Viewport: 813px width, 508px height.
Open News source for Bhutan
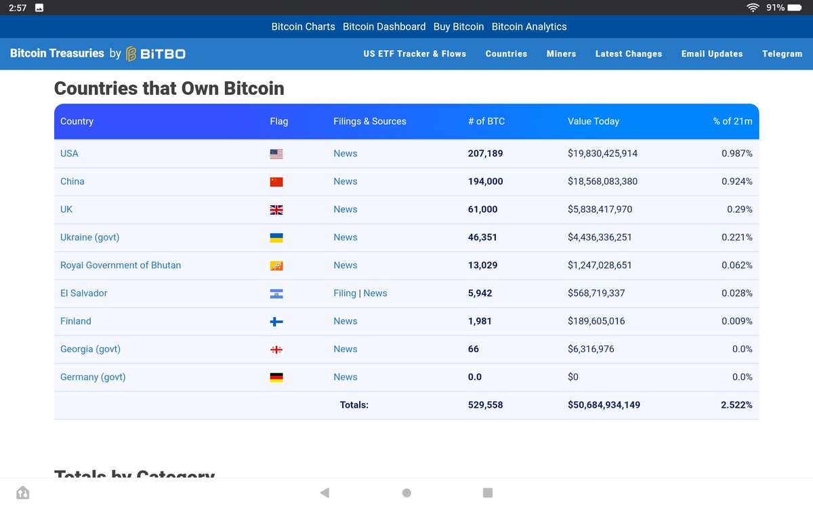pyautogui.click(x=346, y=266)
